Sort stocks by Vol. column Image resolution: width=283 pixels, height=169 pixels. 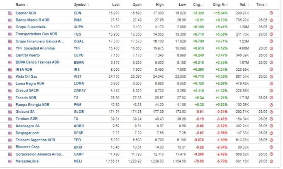point(243,5)
